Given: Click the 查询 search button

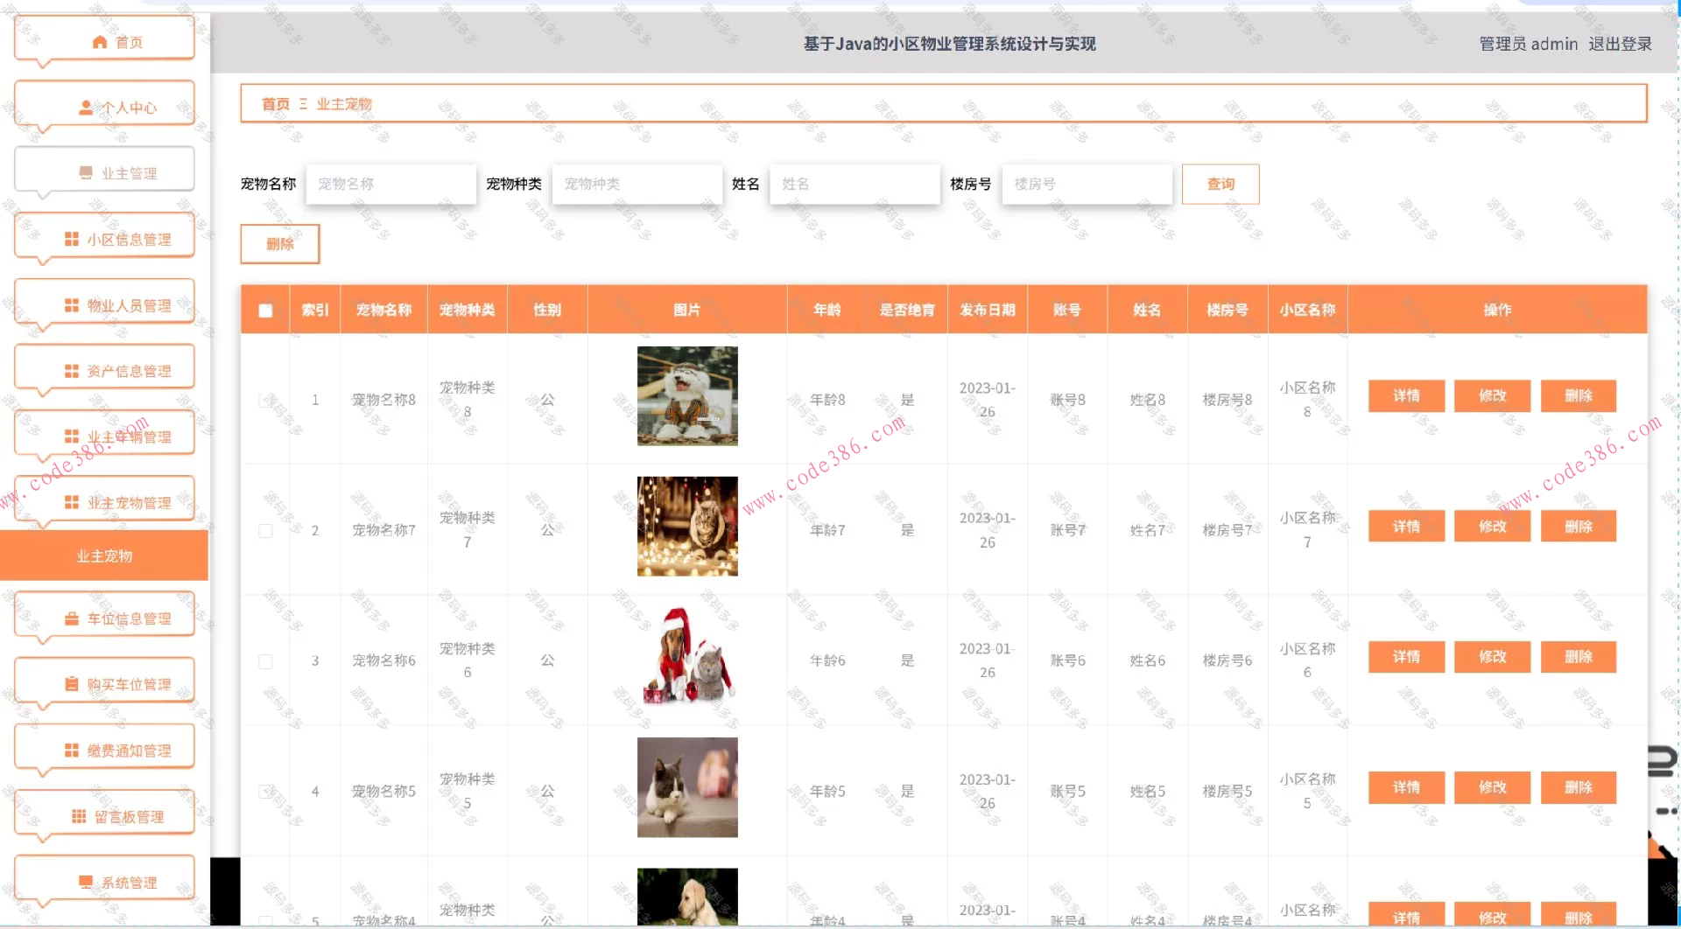Looking at the screenshot, I should point(1220,184).
